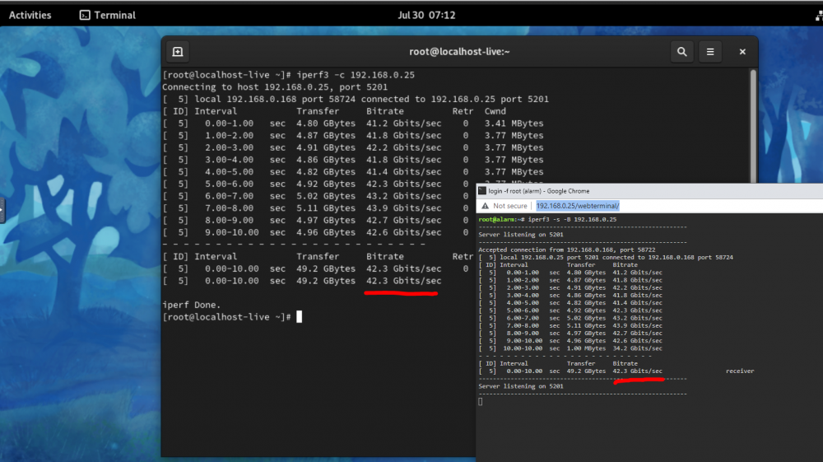Click the system status icon in top bar
The height and width of the screenshot is (462, 823).
click(818, 16)
